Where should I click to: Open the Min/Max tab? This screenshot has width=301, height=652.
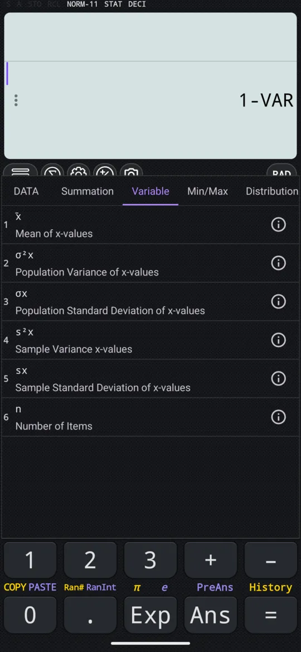207,191
